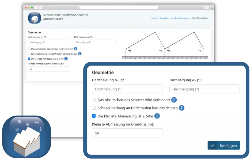Click the small Schneelasten logo in the page header
Image resolution: width=251 pixels, height=161 pixels.
pyautogui.click(x=35, y=18)
